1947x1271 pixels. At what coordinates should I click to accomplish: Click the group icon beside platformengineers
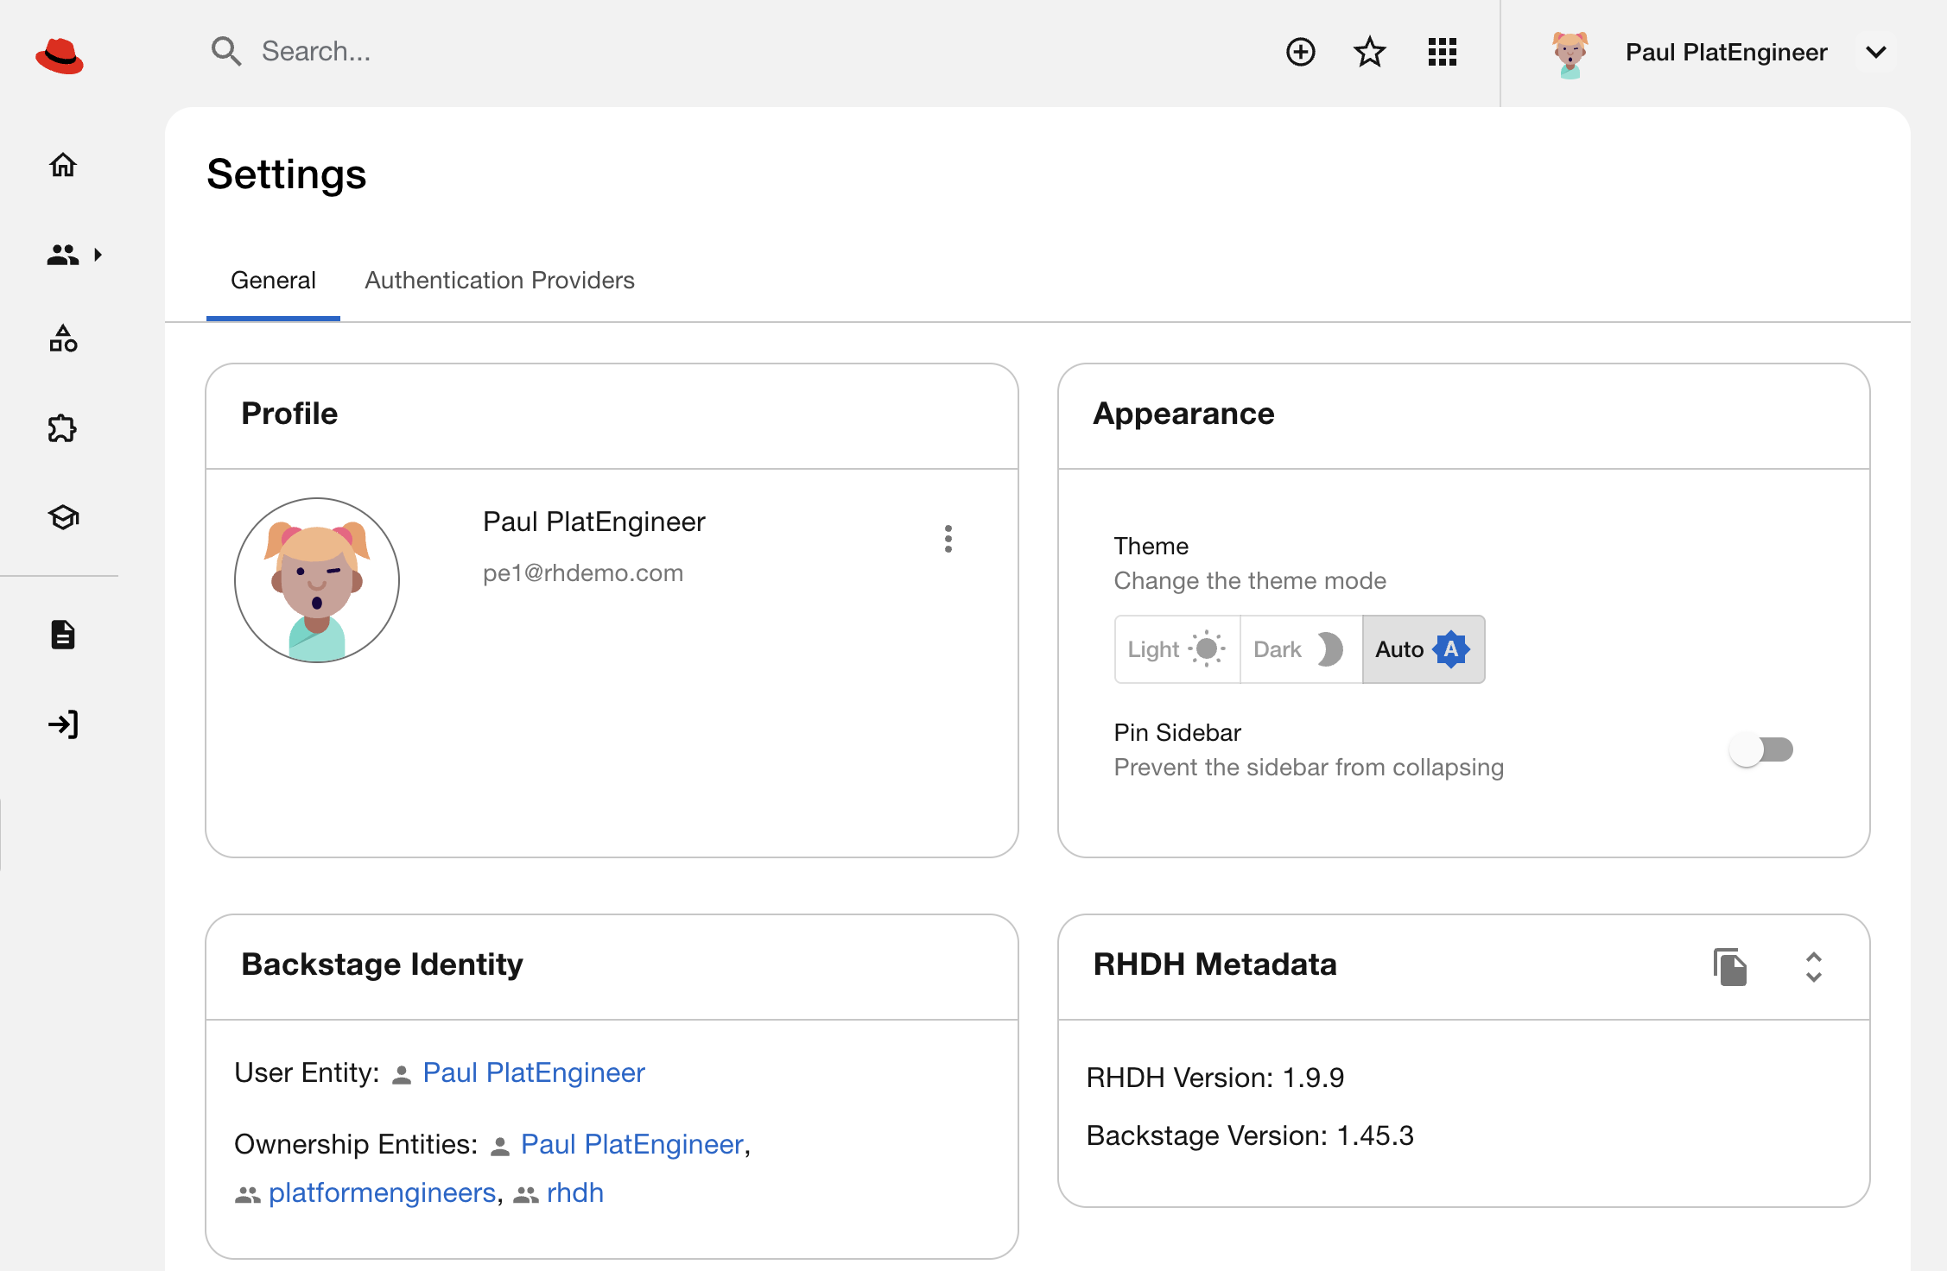coord(248,1195)
